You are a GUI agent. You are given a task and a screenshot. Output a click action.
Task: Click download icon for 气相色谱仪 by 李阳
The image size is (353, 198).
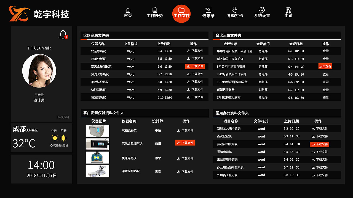[185, 130]
